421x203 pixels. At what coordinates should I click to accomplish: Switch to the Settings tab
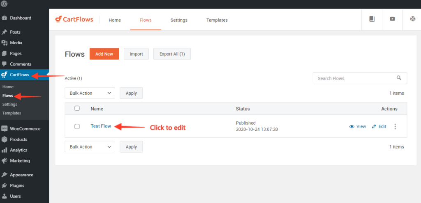(179, 20)
